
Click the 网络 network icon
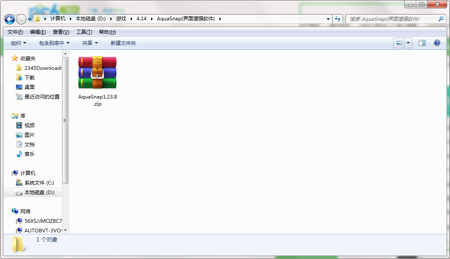[15, 211]
